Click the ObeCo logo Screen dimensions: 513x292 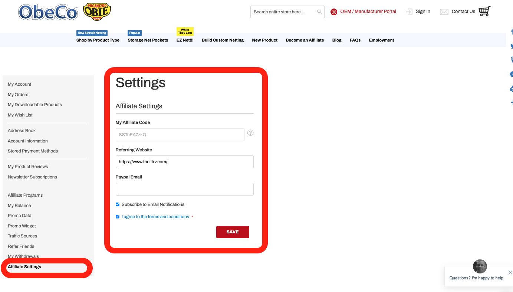coord(48,13)
